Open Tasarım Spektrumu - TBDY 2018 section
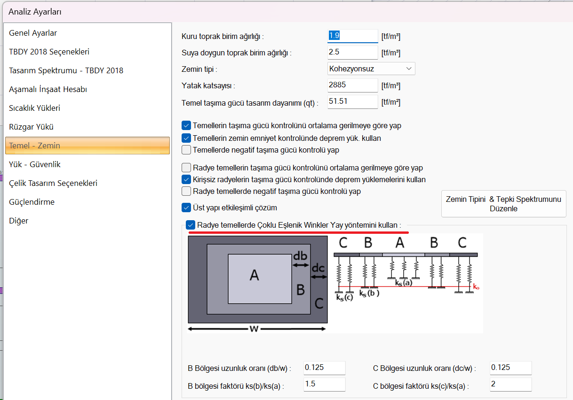The height and width of the screenshot is (400, 573). coord(66,70)
